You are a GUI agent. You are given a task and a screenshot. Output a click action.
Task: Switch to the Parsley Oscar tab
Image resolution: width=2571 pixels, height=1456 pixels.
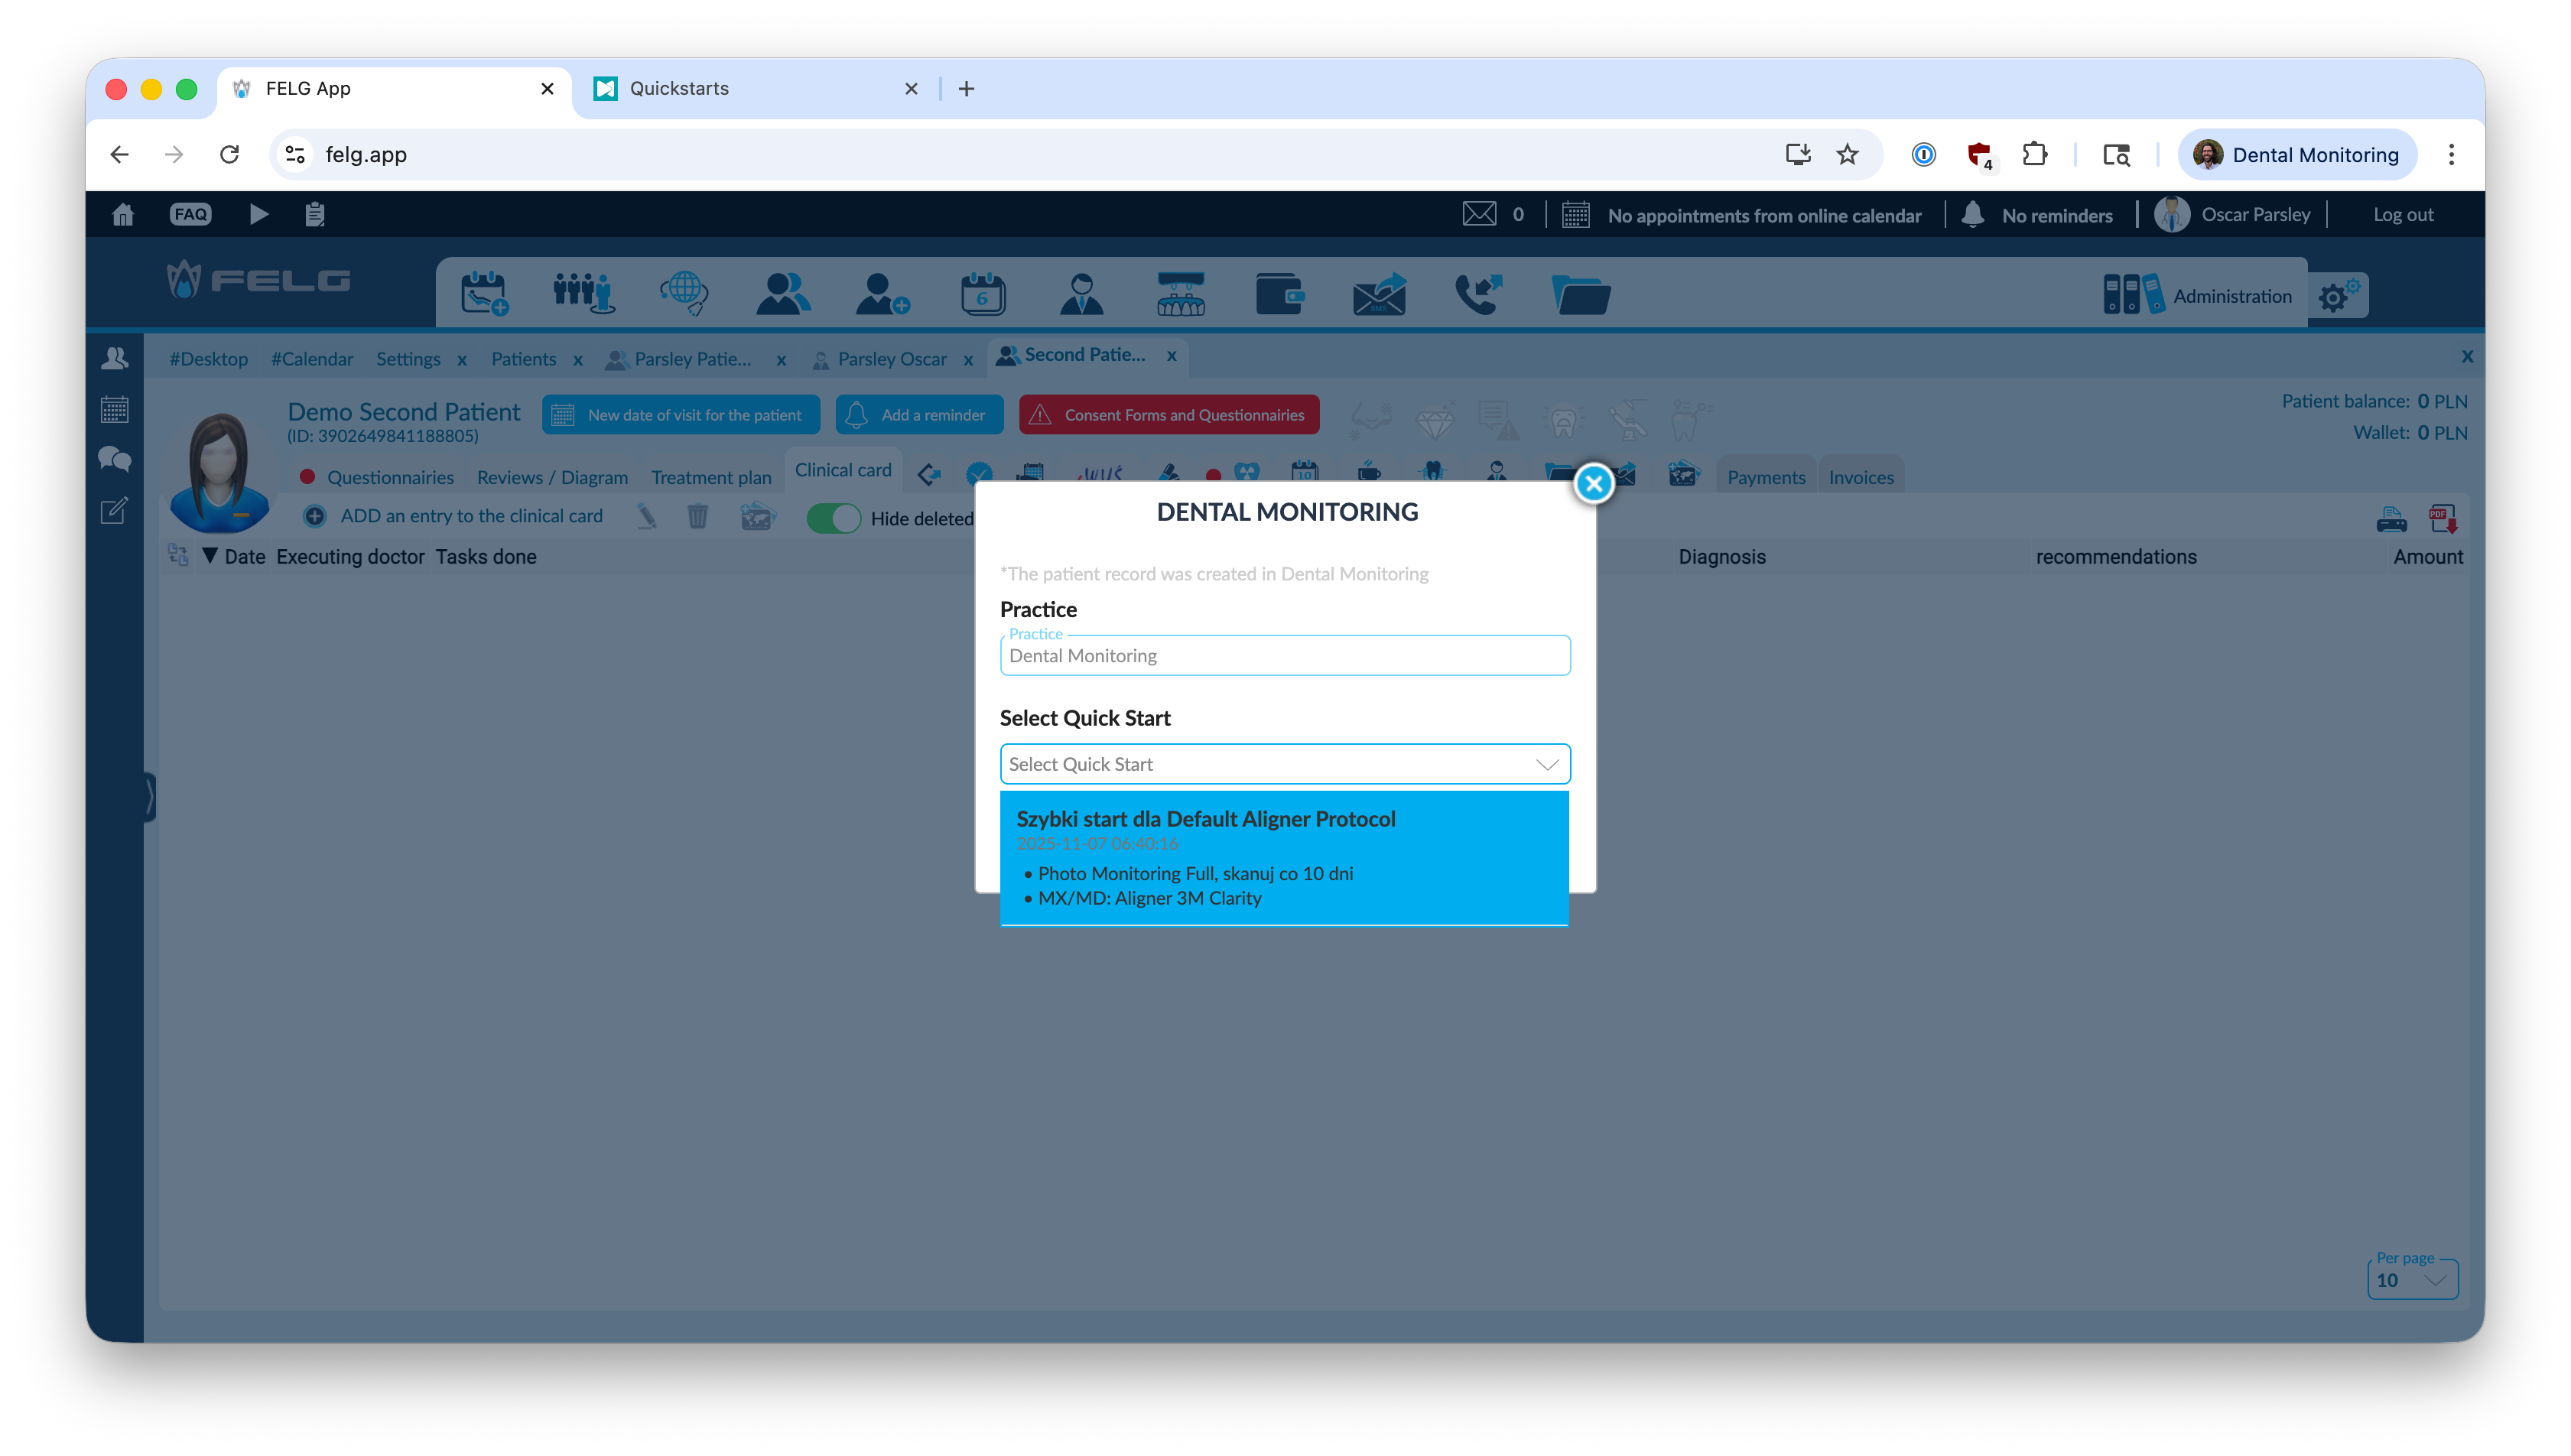(892, 359)
